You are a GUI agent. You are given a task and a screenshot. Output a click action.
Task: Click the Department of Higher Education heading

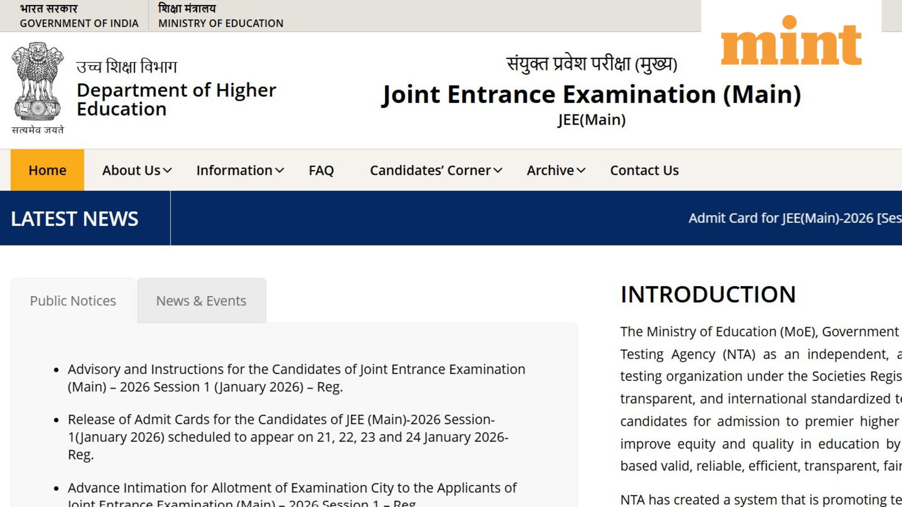176,99
